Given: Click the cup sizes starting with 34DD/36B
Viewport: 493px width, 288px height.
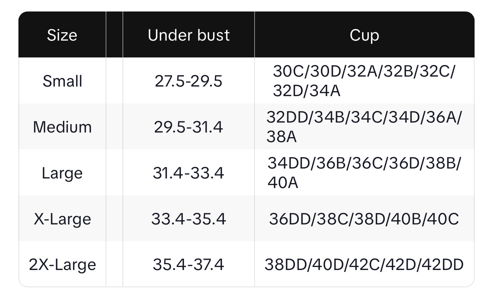Looking at the screenshot, I should point(364,173).
